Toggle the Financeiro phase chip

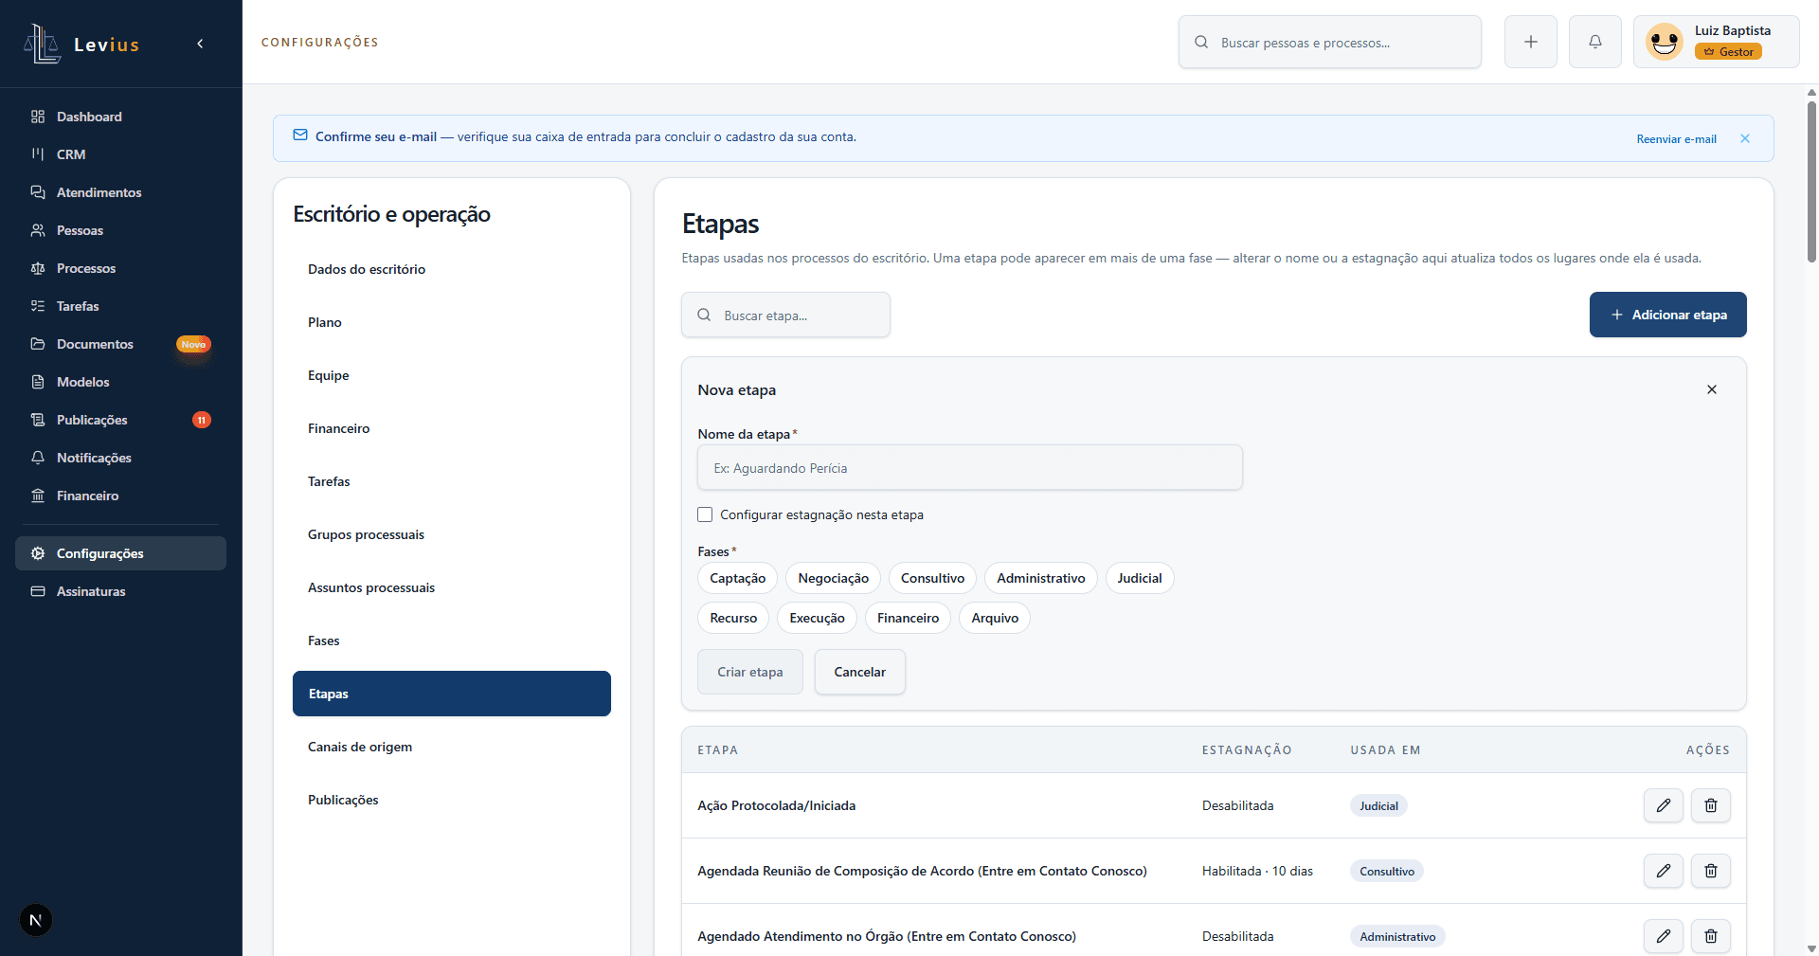(x=909, y=618)
